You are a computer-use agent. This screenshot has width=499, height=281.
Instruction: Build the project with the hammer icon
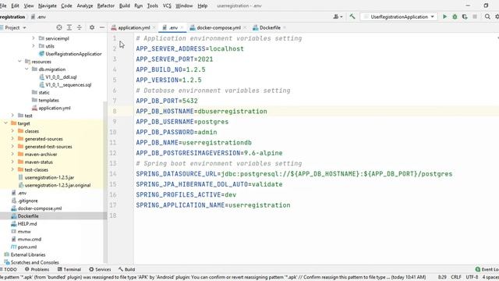(352, 16)
